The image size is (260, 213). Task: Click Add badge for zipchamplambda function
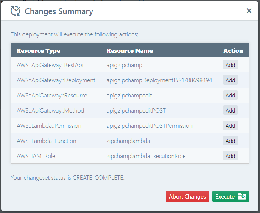pyautogui.click(x=230, y=141)
